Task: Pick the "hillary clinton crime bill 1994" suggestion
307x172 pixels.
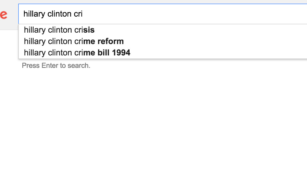Action: pyautogui.click(x=77, y=53)
